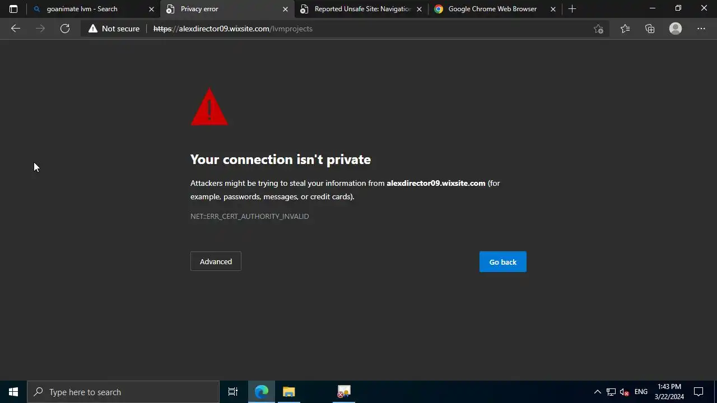Switch to the goanimate lvm Search tab
Image resolution: width=717 pixels, height=403 pixels.
[x=94, y=9]
